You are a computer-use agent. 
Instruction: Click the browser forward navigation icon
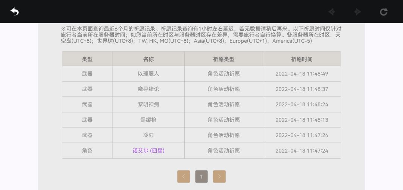(x=357, y=12)
